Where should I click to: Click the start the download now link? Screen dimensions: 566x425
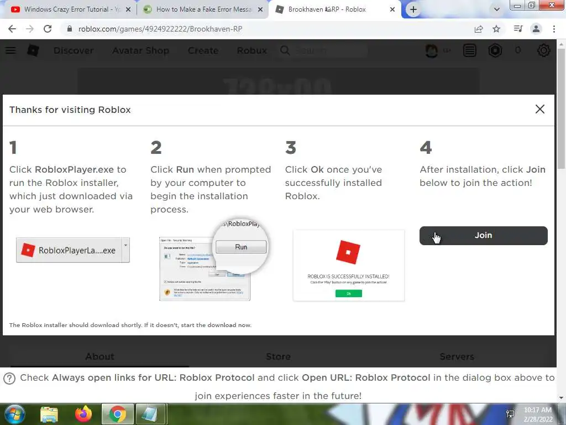click(216, 325)
